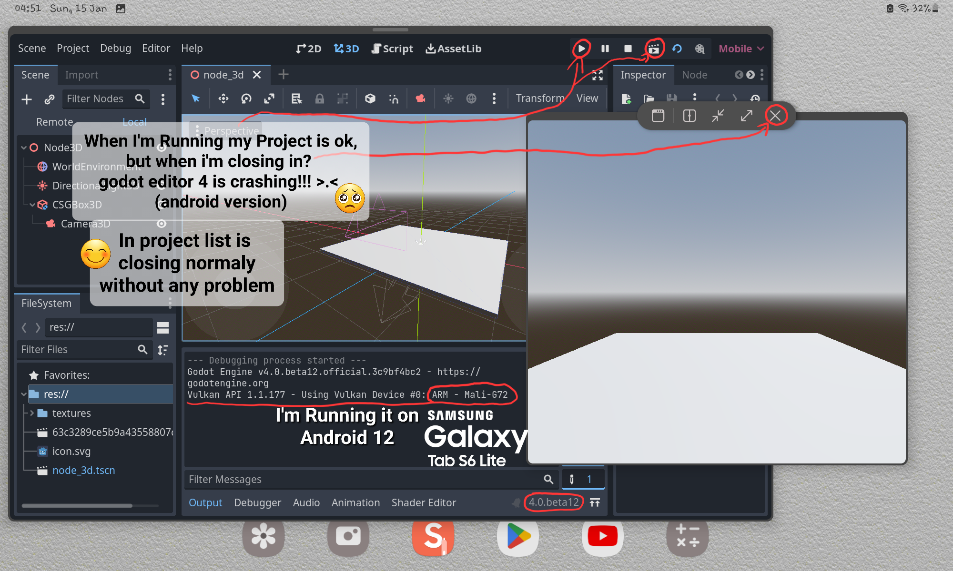Image resolution: width=953 pixels, height=571 pixels.
Task: Show the Local scene tree
Action: pyautogui.click(x=134, y=122)
